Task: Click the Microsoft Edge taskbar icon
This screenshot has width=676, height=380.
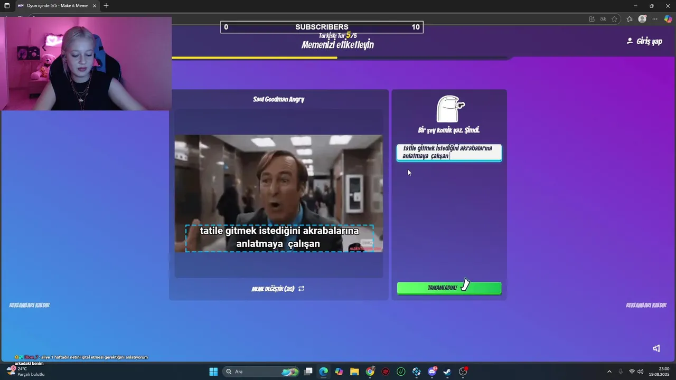Action: [324, 372]
